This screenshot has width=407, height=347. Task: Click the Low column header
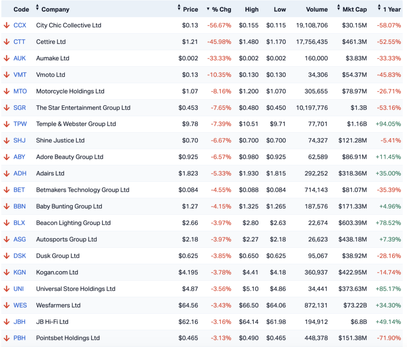point(279,10)
